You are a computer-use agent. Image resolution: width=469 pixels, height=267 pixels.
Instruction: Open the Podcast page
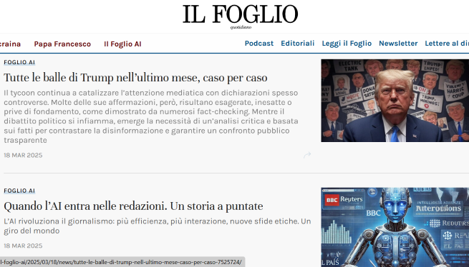[x=259, y=44]
